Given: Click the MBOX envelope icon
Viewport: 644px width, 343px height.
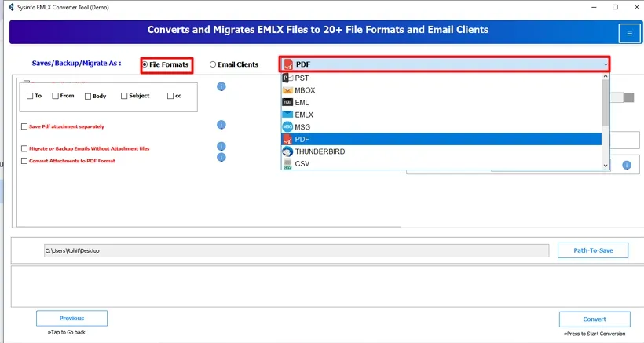Looking at the screenshot, I should (x=287, y=90).
